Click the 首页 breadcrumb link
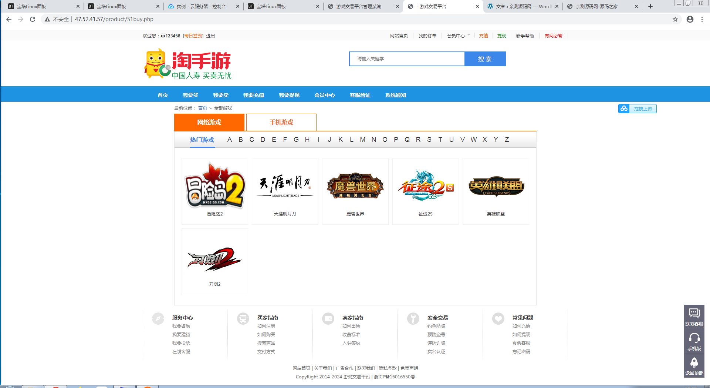710x388 pixels. 203,108
